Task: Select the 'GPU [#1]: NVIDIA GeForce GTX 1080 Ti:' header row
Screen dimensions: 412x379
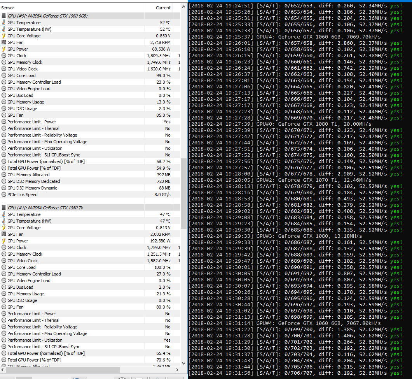Action: coord(90,208)
